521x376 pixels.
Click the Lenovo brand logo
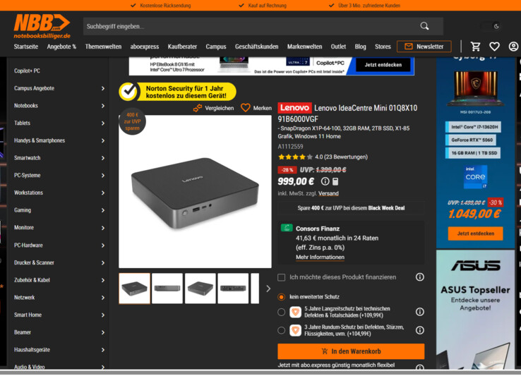pos(294,108)
